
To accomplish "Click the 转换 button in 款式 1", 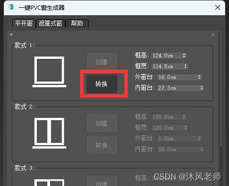I will point(102,84).
